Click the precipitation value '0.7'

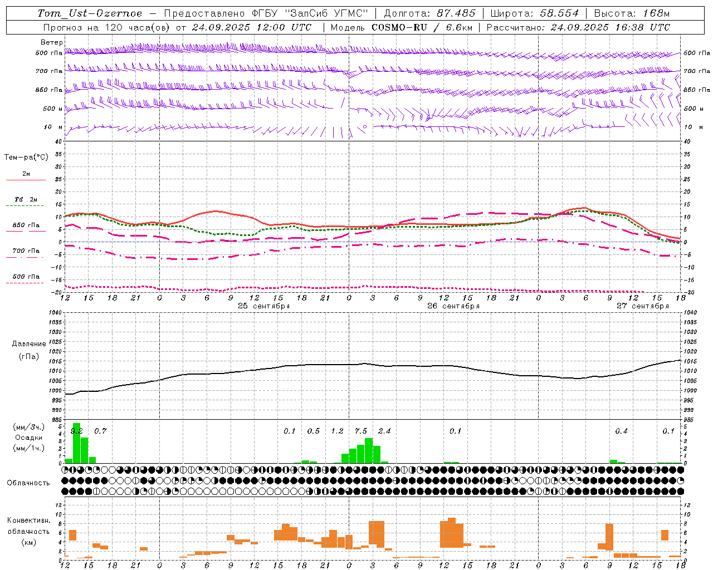tap(100, 431)
